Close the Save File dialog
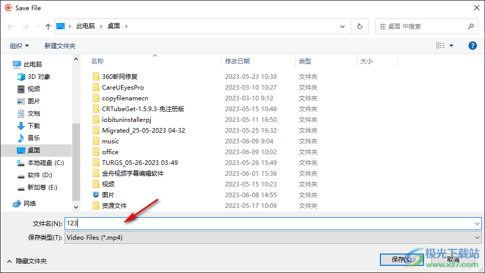 [477, 8]
